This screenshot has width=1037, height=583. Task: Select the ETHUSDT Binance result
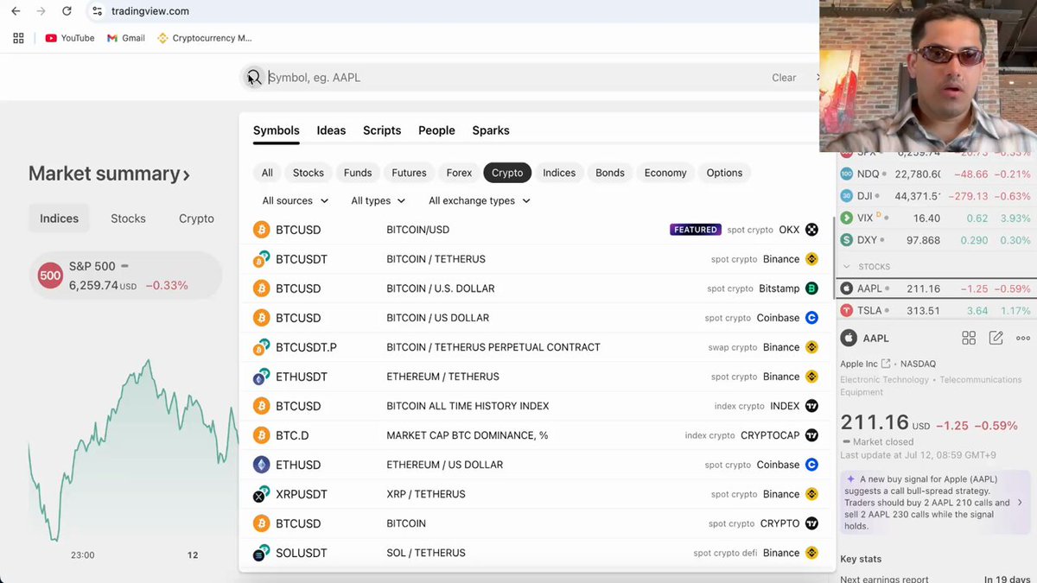point(535,377)
